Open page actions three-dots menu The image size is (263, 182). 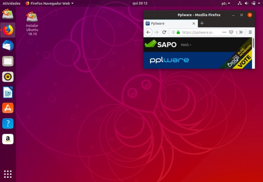point(224,32)
